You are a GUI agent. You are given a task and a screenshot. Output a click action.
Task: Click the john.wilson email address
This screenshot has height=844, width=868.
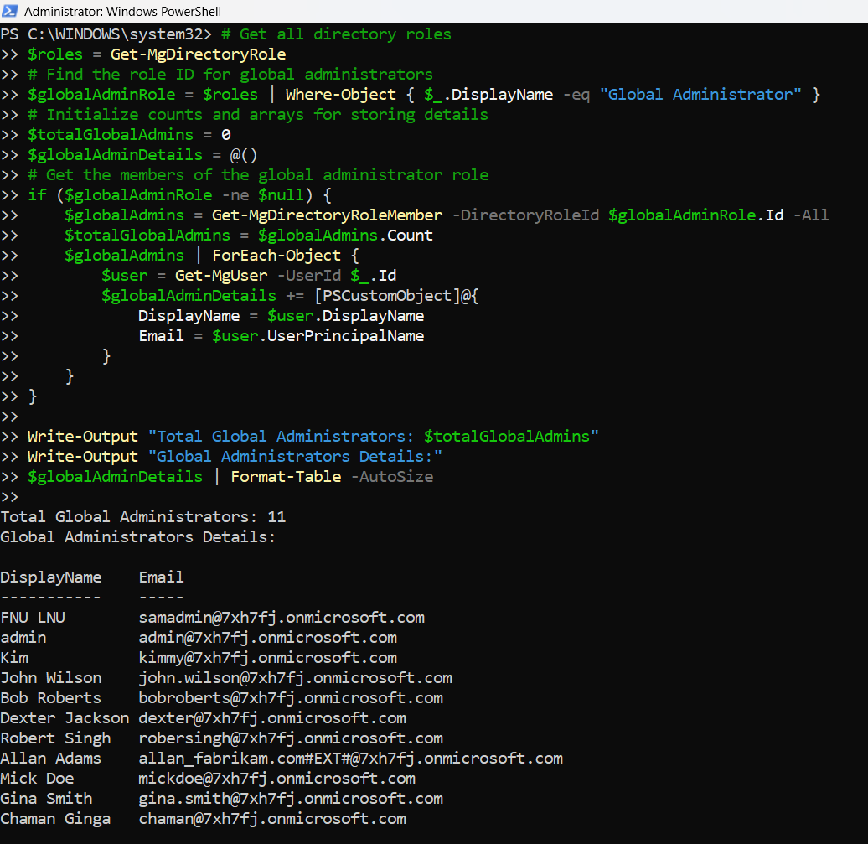pyautogui.click(x=295, y=678)
